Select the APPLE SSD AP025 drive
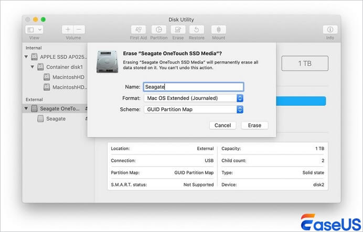 tap(56, 57)
